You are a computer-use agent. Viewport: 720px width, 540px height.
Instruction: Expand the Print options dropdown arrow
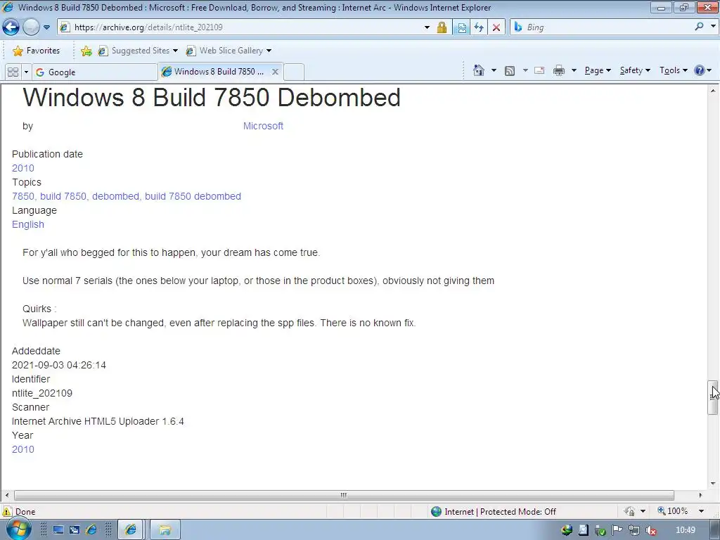click(574, 70)
